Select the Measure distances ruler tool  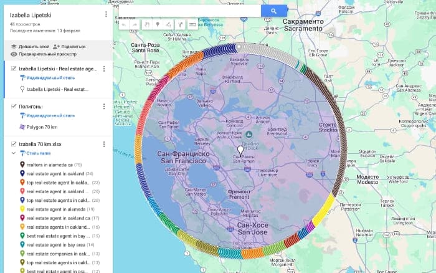pos(192,25)
